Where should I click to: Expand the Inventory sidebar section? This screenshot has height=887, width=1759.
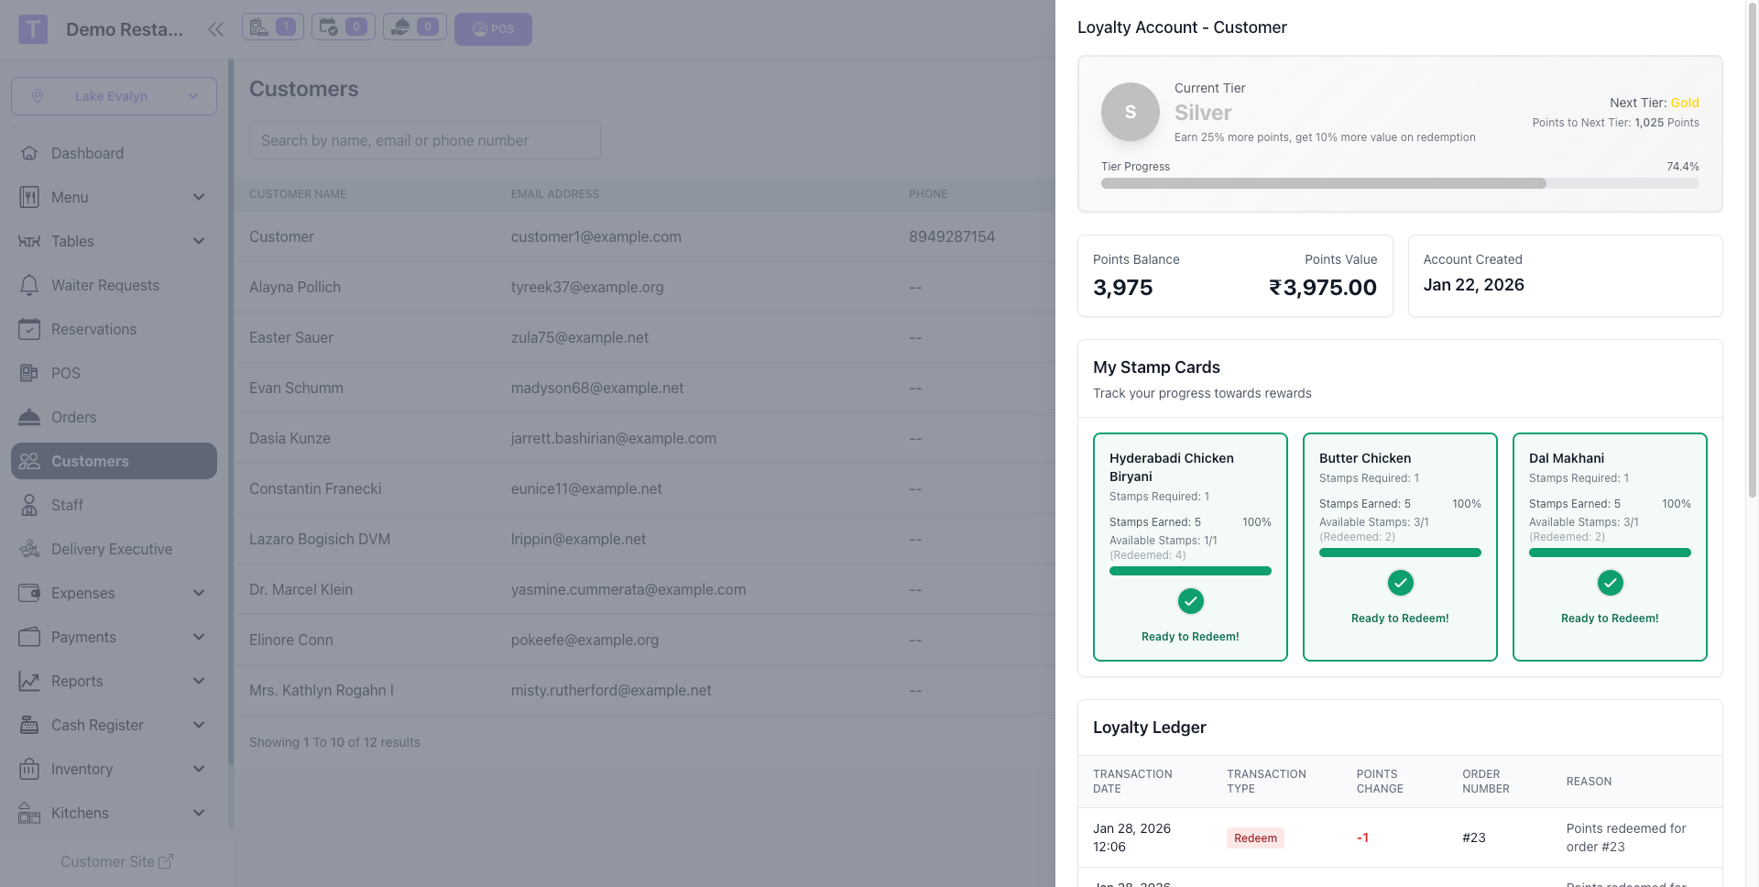(199, 769)
